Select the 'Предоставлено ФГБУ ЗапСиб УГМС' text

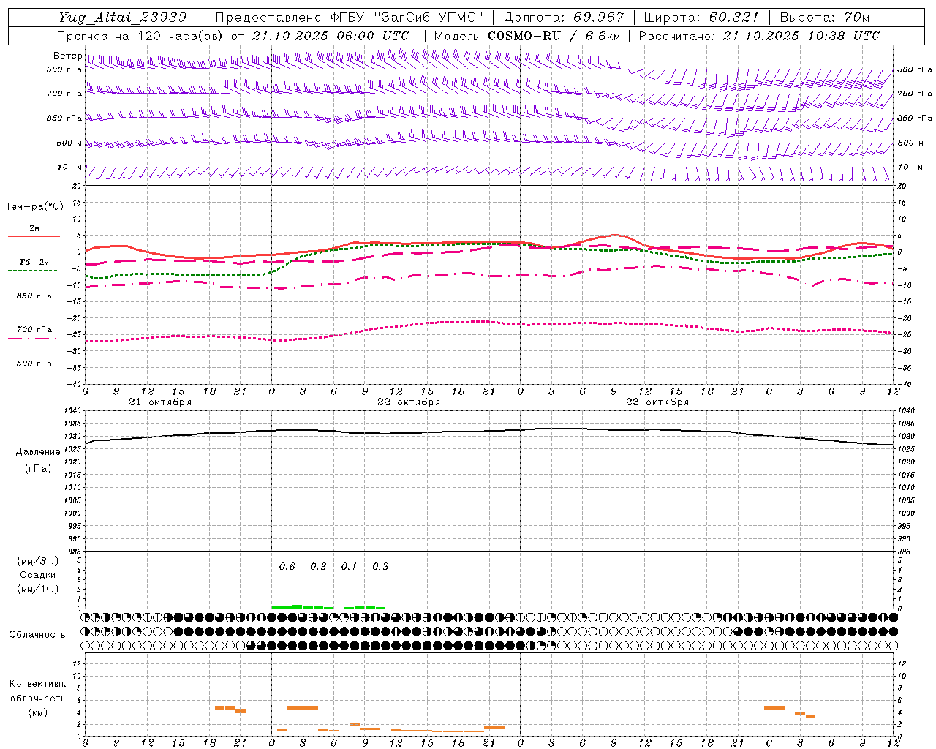[350, 18]
